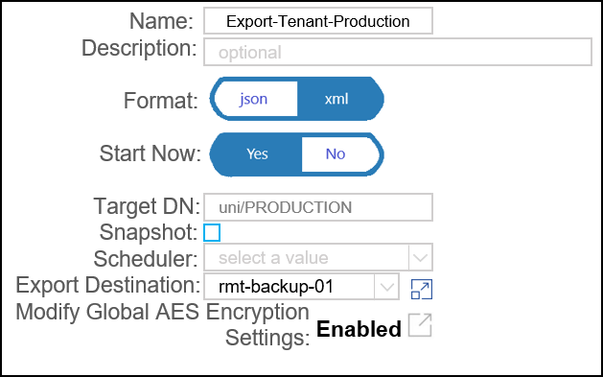
Task: Click the Modify Global AES Encryption label
Action: [162, 324]
